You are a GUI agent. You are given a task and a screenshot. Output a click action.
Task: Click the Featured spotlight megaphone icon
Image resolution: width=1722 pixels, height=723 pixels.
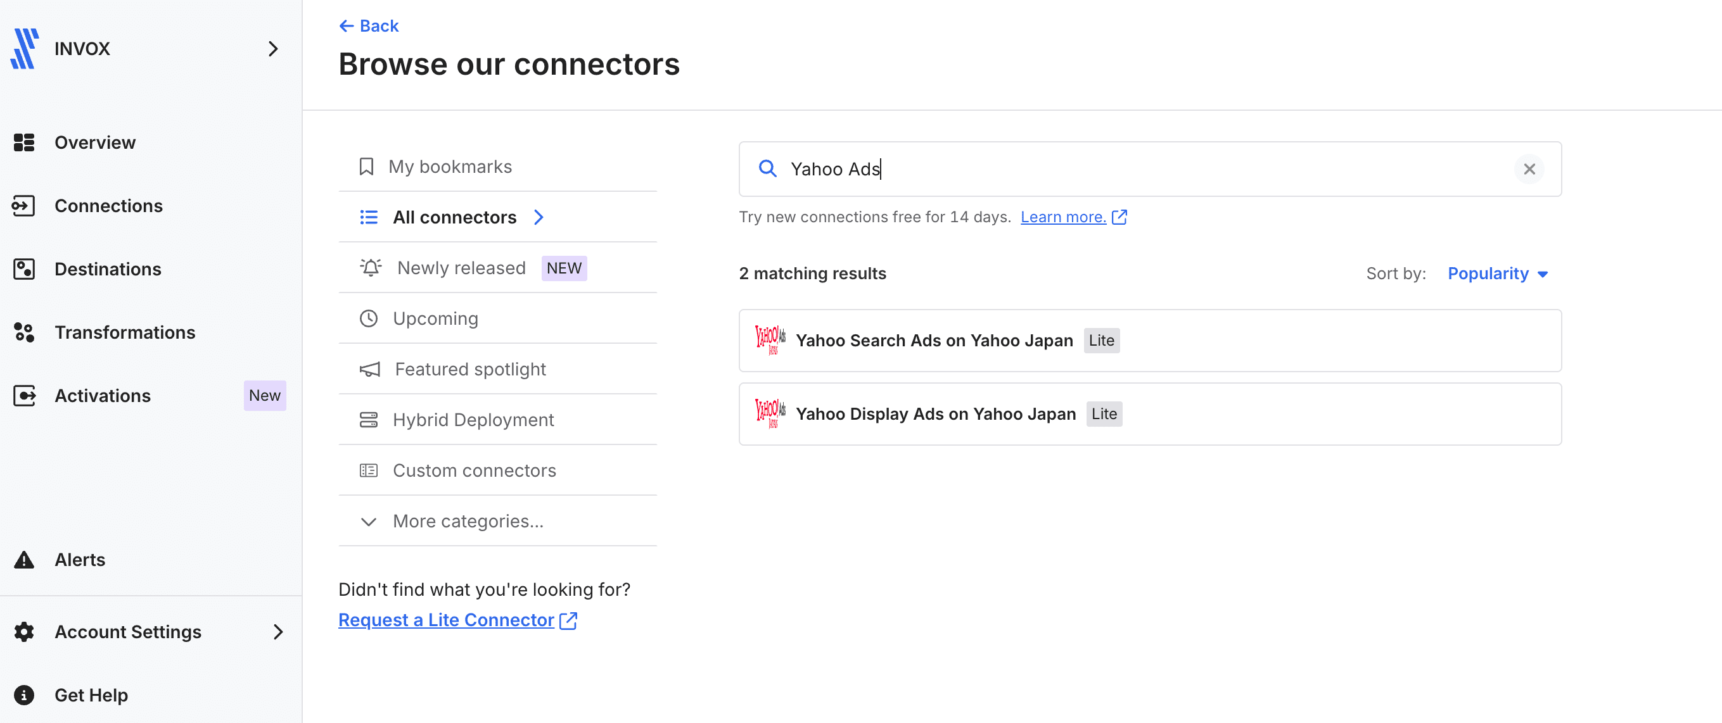(369, 369)
